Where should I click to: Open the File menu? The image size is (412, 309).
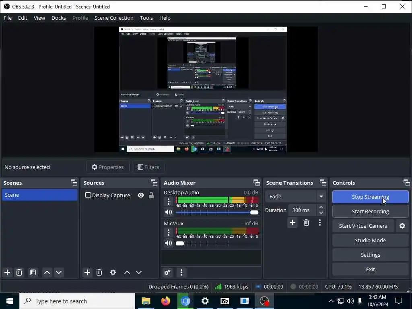pos(8,18)
